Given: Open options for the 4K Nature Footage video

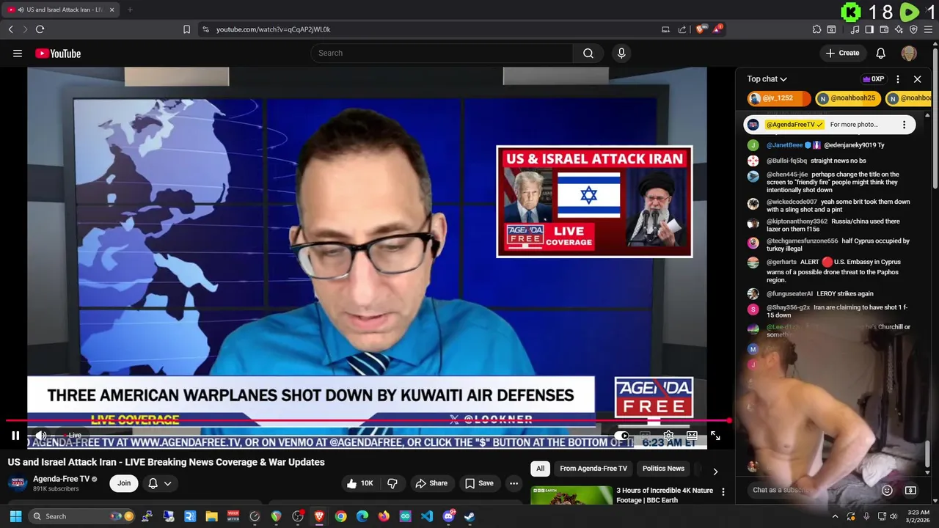Looking at the screenshot, I should point(723,492).
